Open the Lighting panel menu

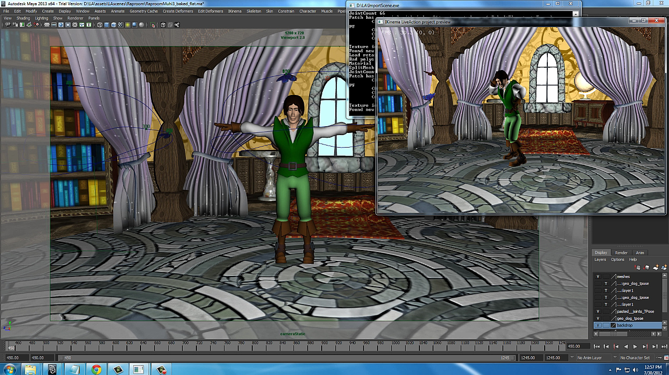41,18
